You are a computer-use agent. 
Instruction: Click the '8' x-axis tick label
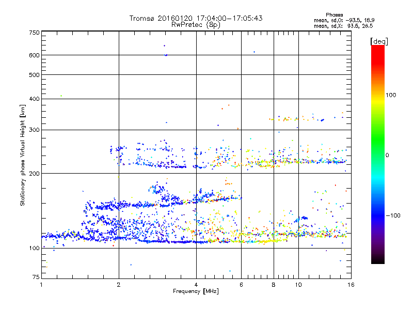click(274, 285)
